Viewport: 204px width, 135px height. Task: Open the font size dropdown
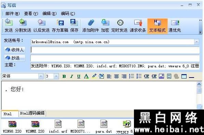56,76
